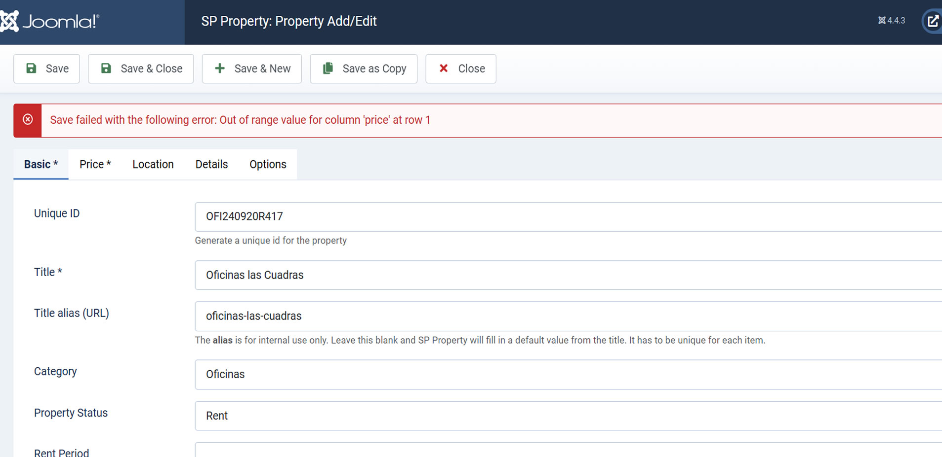Click the error alert circle-X icon
The image size is (942, 457).
coord(28,120)
